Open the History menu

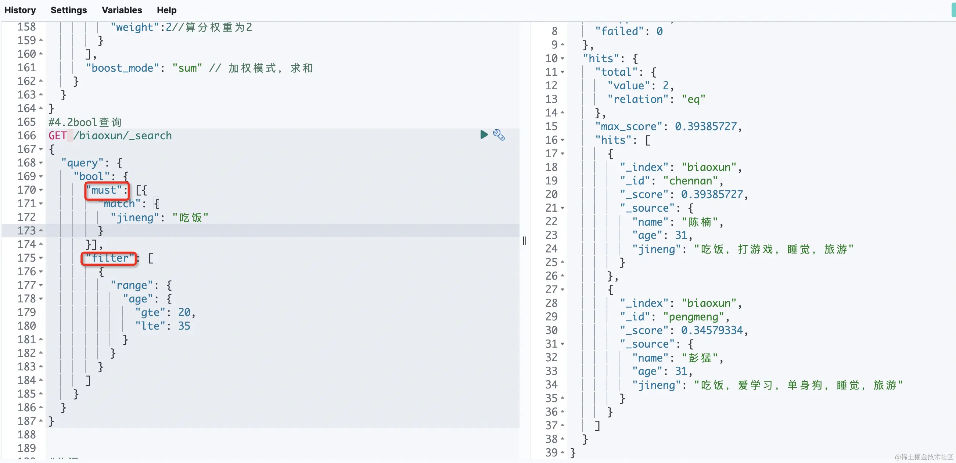pos(20,10)
